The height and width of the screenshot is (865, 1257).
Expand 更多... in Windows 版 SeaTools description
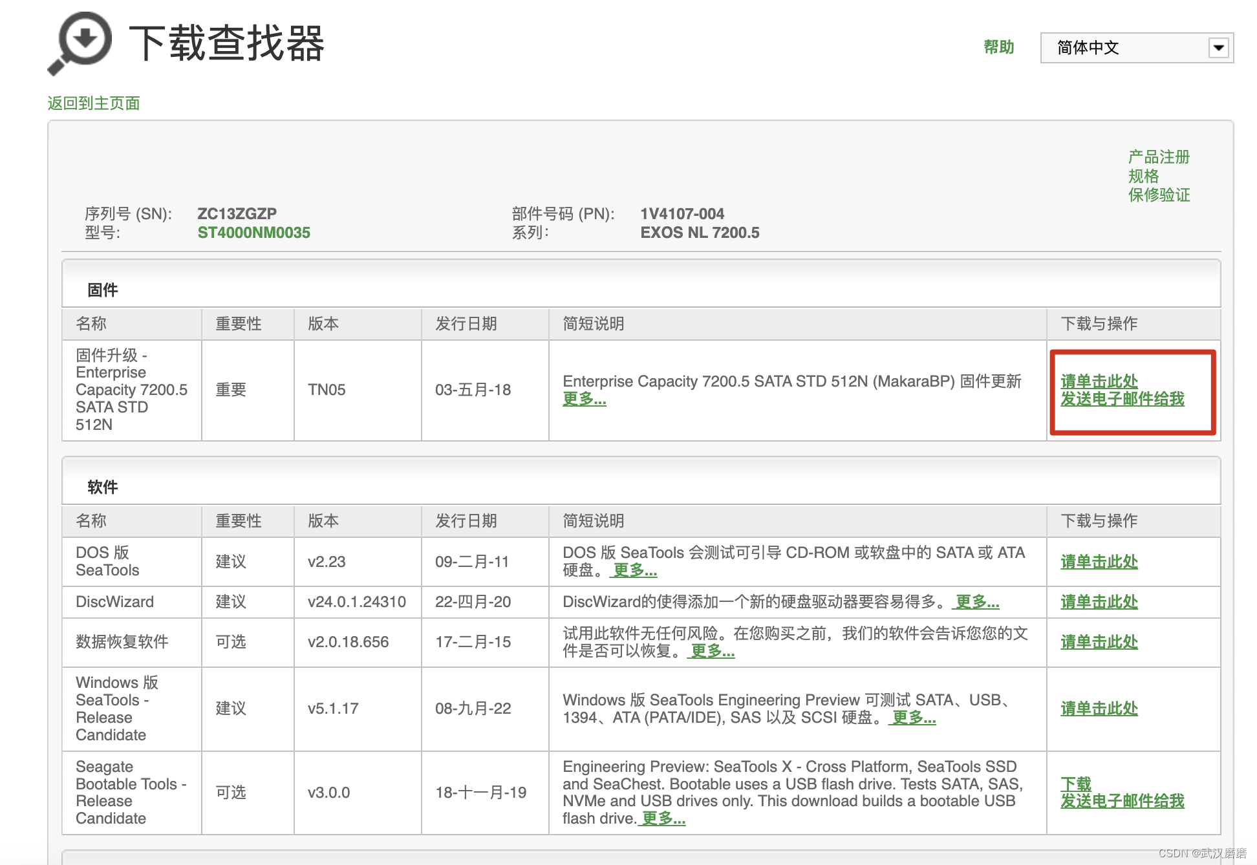pyautogui.click(x=913, y=718)
